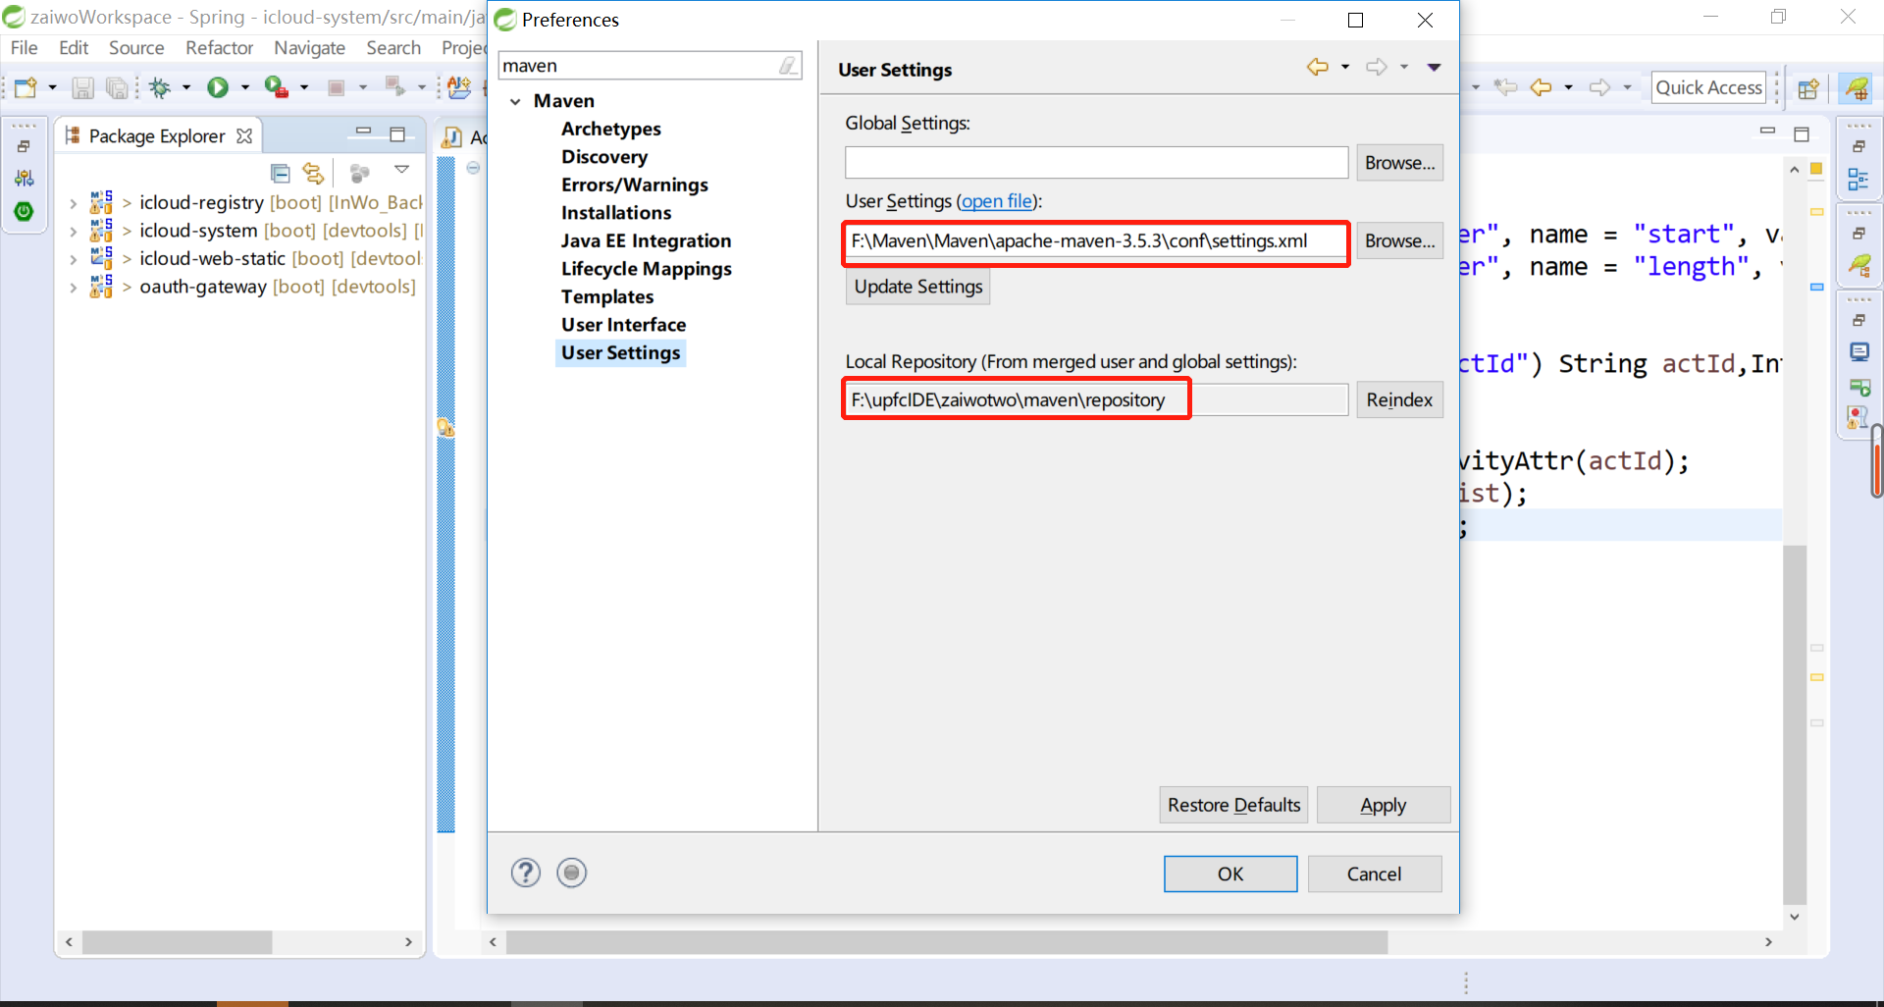
Task: Click the green Run play icon
Action: pyautogui.click(x=218, y=87)
